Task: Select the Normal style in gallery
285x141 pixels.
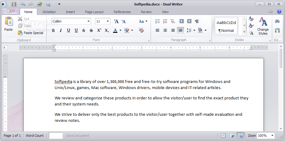Action: point(226,26)
